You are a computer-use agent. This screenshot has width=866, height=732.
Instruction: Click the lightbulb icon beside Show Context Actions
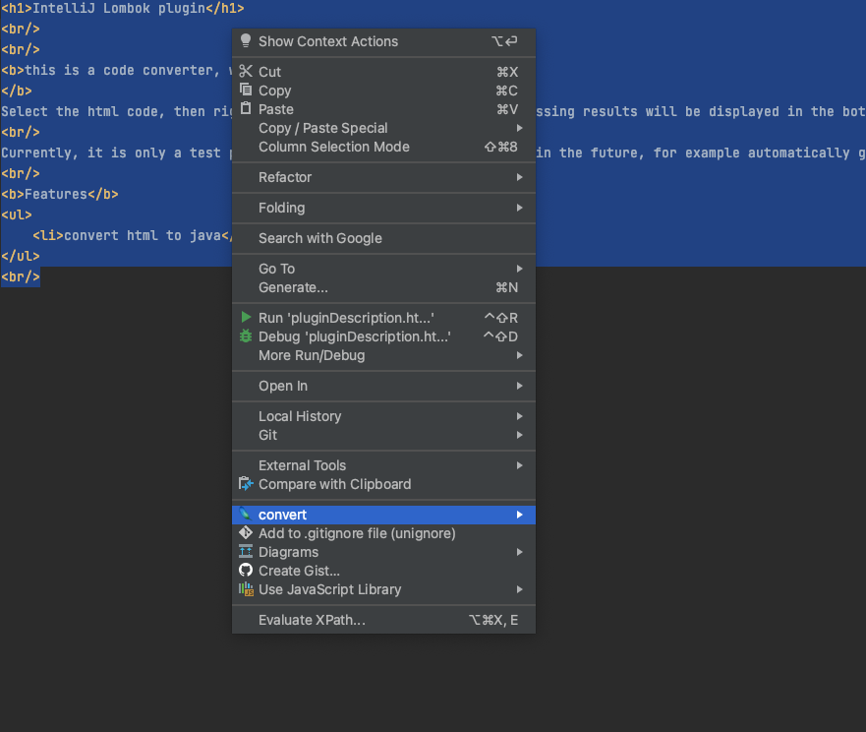[246, 41]
